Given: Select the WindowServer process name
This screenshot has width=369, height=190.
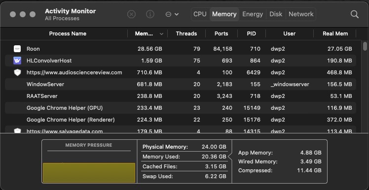Looking at the screenshot, I should (45, 84).
